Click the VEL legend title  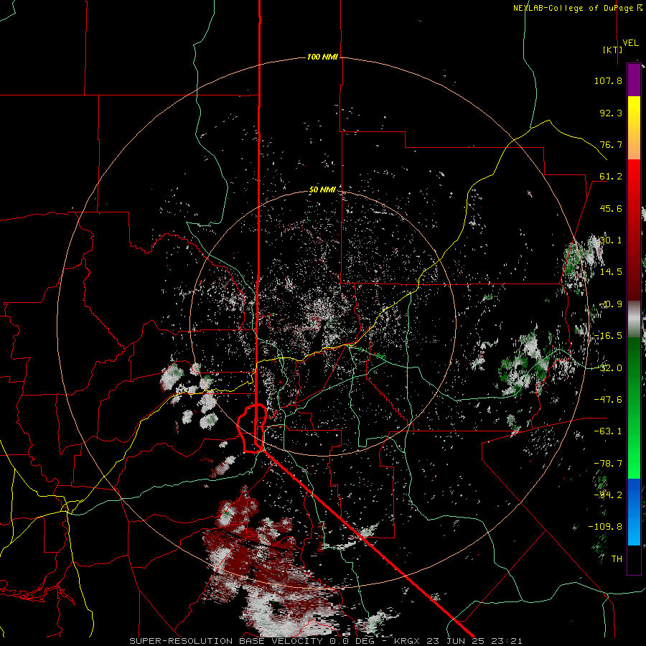pos(631,43)
